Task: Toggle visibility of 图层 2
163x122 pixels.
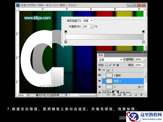Action: click(100, 81)
